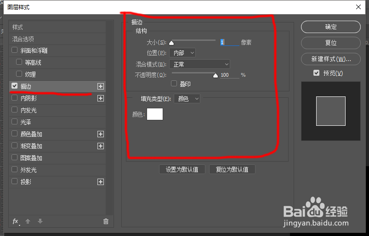The height and width of the screenshot is (236, 369).
Task: Click the 复位 button
Action: pos(331,43)
